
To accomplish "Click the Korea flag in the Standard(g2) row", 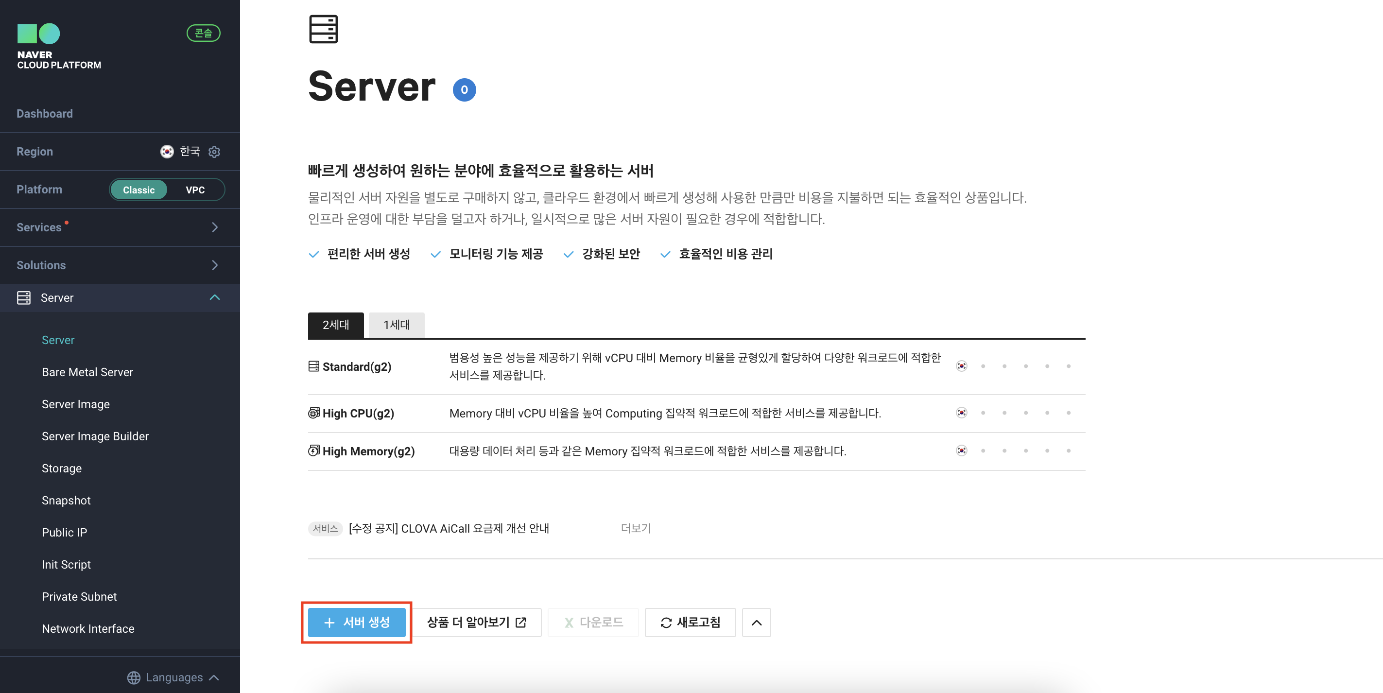I will click(x=961, y=366).
